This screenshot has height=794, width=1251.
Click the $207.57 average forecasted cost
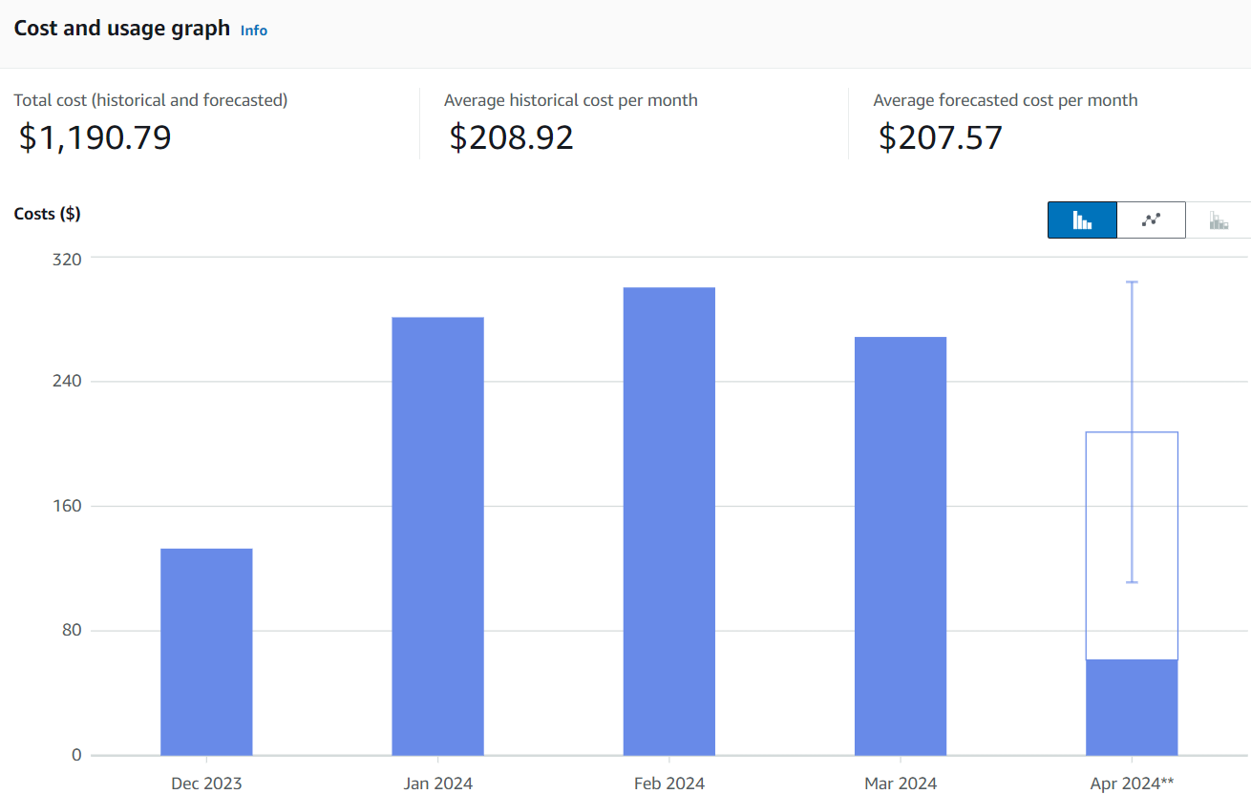941,137
